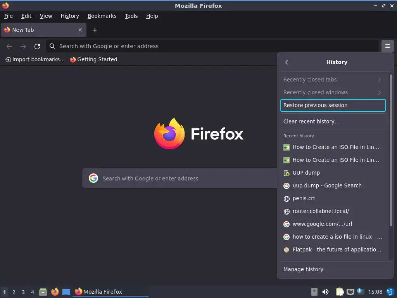397x298 pixels.
Task: Open the History menu in menu bar
Action: tap(70, 16)
